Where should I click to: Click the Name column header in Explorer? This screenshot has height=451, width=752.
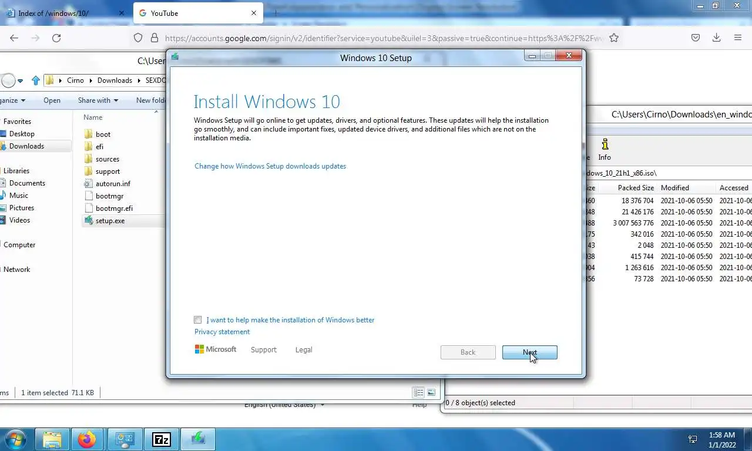(x=93, y=117)
